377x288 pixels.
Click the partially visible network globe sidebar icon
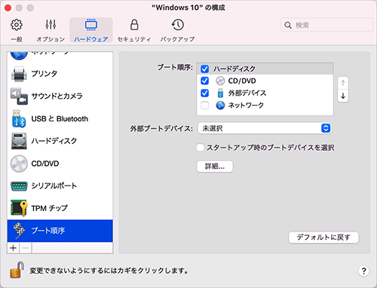(x=19, y=56)
